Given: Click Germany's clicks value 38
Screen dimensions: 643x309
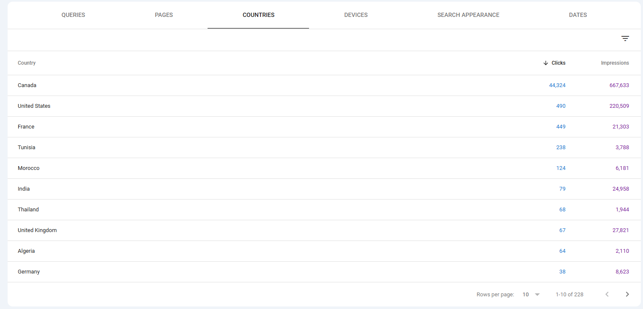Looking at the screenshot, I should click(x=562, y=272).
